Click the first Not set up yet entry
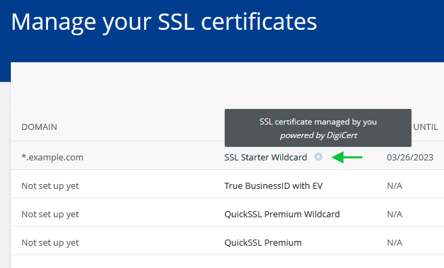This screenshot has width=444, height=268. click(50, 186)
